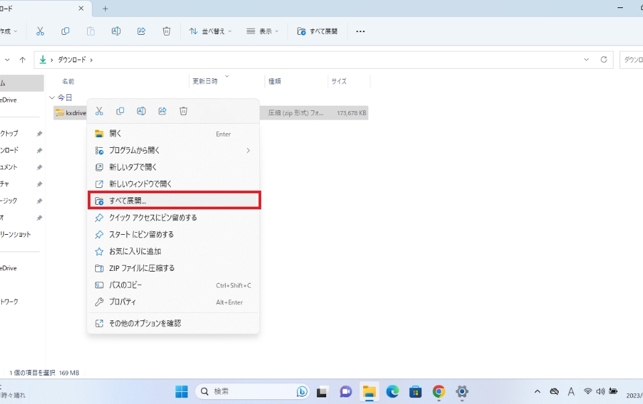Open the Settings gear in the taskbar
643x404 pixels.
point(461,391)
